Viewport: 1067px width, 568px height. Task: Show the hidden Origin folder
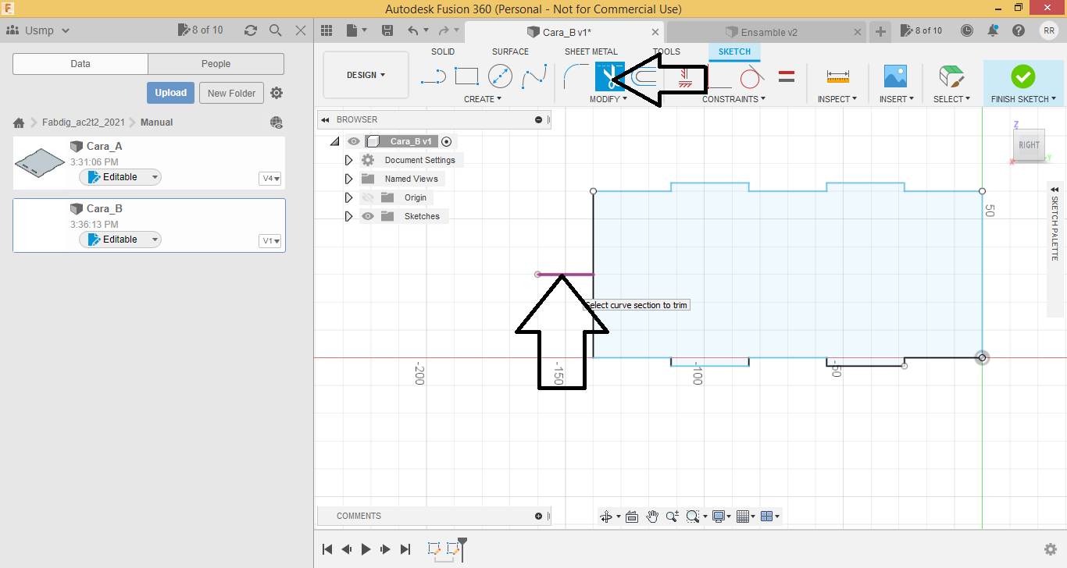(x=368, y=197)
